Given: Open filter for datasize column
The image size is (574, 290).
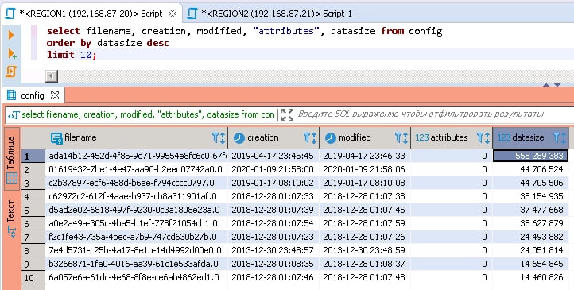Looking at the screenshot, I should [557, 138].
